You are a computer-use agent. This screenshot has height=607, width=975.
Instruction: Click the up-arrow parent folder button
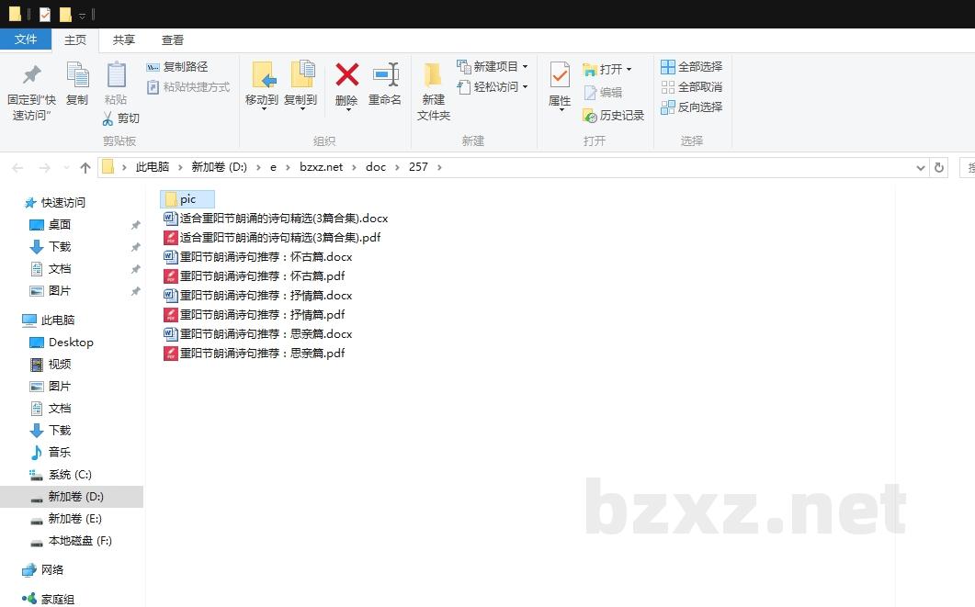click(85, 167)
